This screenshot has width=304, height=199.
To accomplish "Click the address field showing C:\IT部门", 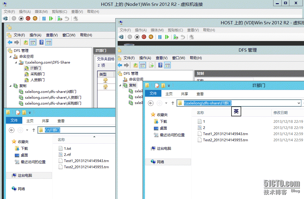I will (77, 130).
